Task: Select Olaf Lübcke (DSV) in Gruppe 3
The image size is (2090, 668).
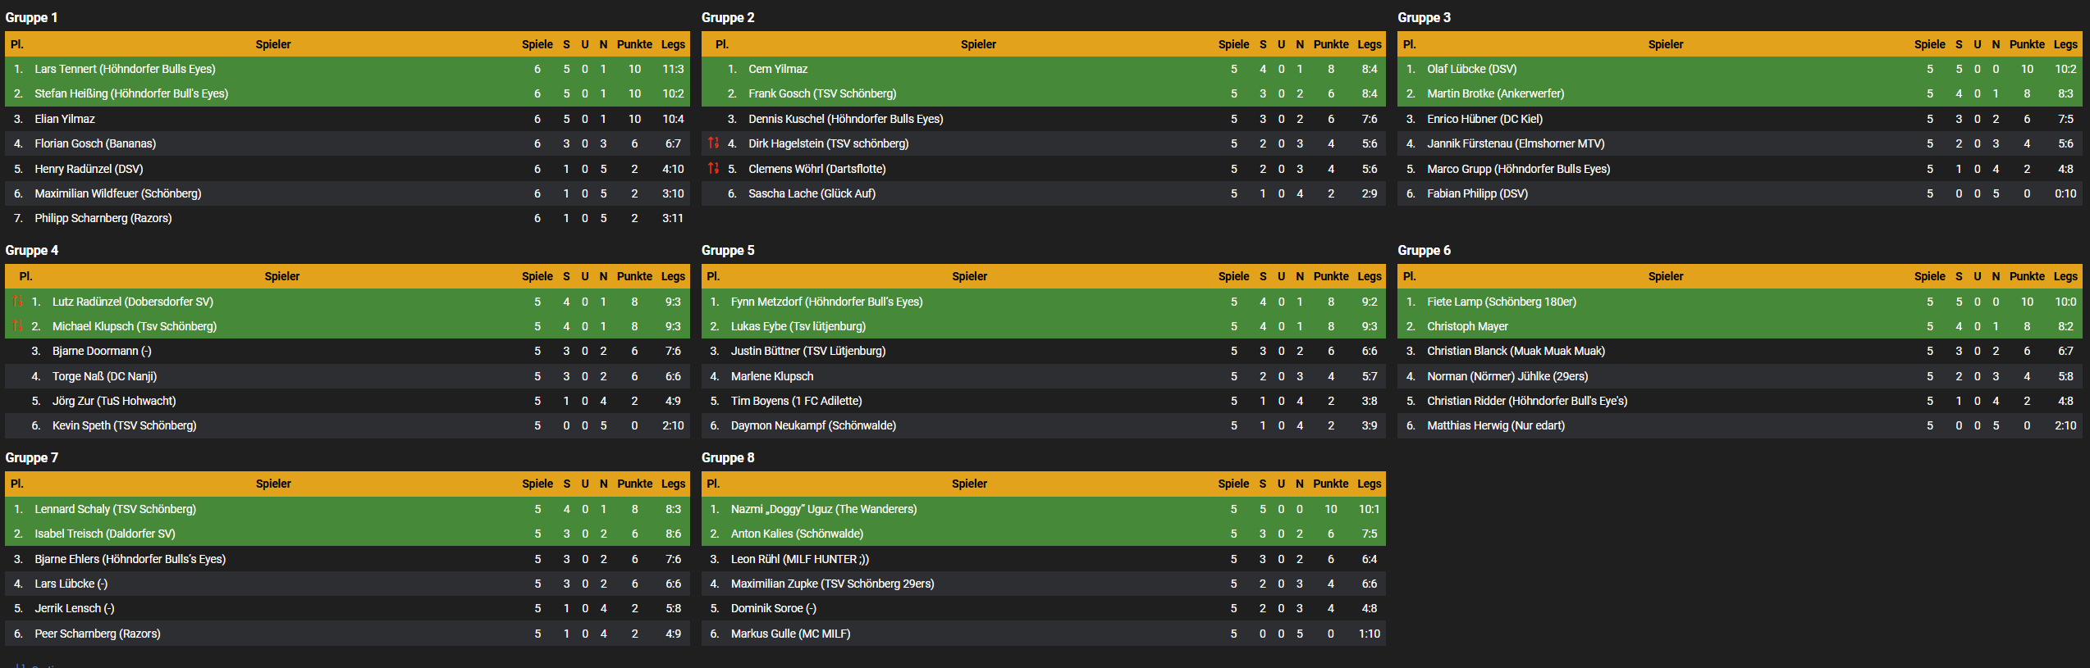Action: 1471,69
